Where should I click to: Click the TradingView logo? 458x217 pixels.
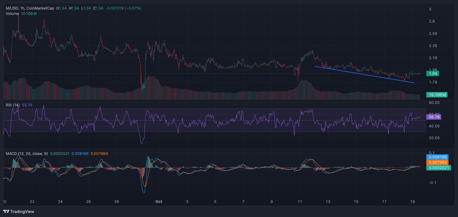pyautogui.click(x=19, y=212)
